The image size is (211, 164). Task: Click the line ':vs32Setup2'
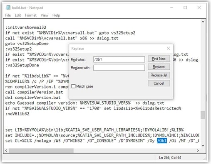(19, 49)
